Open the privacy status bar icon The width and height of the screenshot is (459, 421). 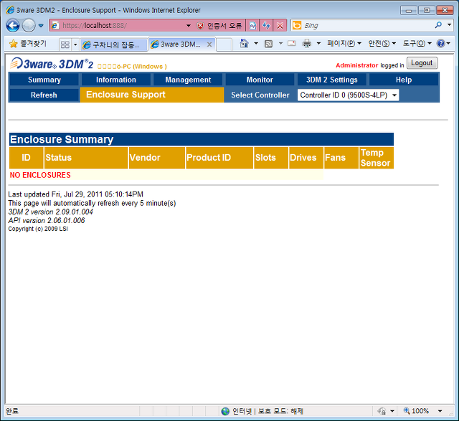coord(382,412)
